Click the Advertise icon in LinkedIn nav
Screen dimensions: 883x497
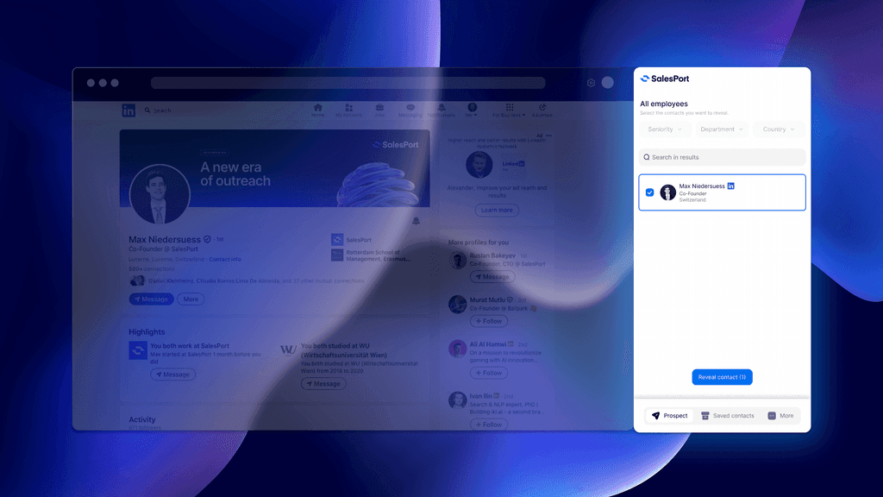coord(542,110)
